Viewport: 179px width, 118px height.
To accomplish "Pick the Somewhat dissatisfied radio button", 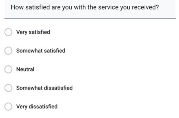I will click(x=8, y=88).
